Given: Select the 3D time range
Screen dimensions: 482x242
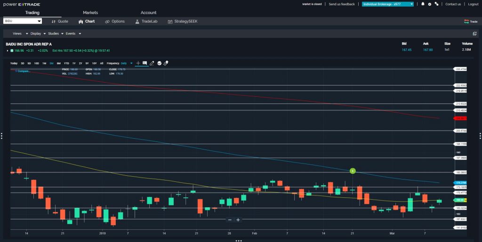Looking at the screenshot, I should 23,63.
